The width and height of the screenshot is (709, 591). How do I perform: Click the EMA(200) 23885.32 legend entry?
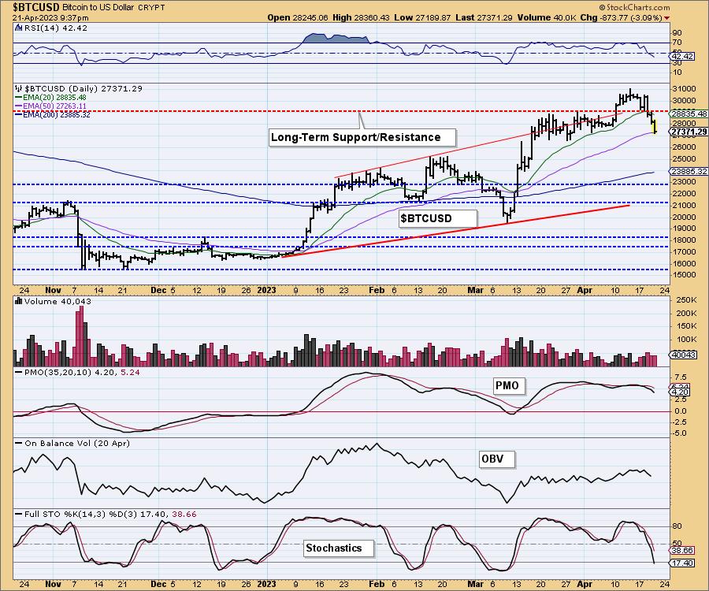pyautogui.click(x=53, y=114)
